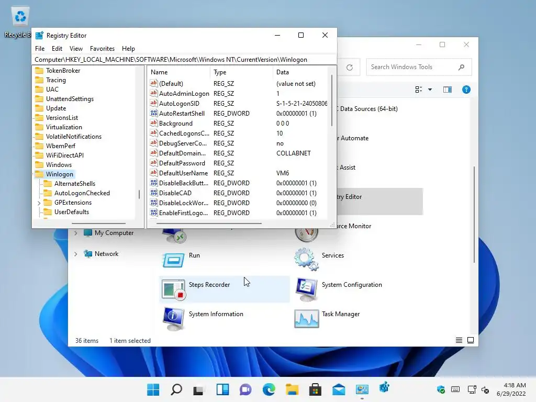Click the muted volume tray icon
This screenshot has width=536, height=402.
pos(485,389)
